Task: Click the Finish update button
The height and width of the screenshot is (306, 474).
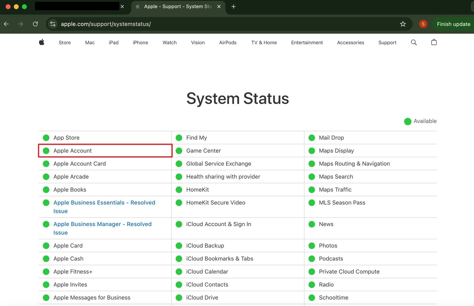Action: click(x=453, y=24)
